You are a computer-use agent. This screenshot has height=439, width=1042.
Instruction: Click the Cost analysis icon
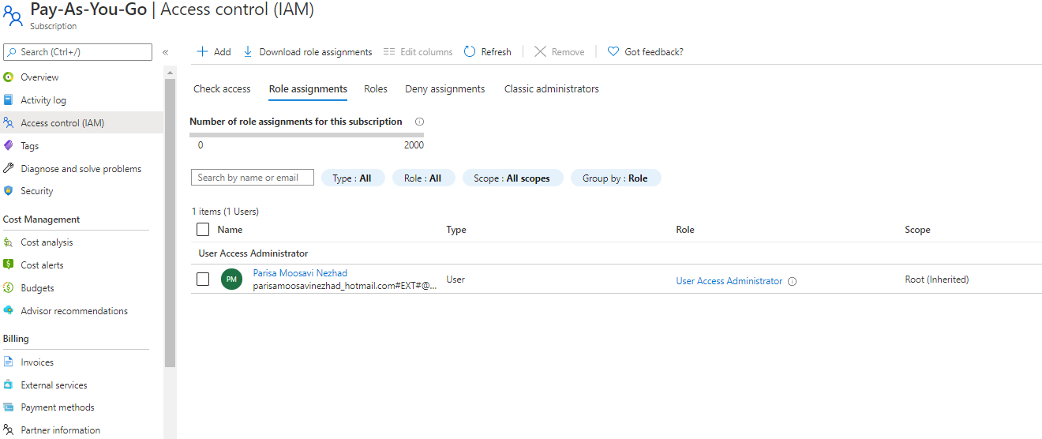[x=9, y=242]
